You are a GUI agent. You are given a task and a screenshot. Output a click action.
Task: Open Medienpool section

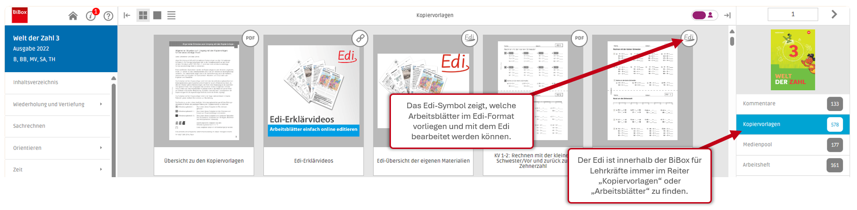[x=793, y=144]
